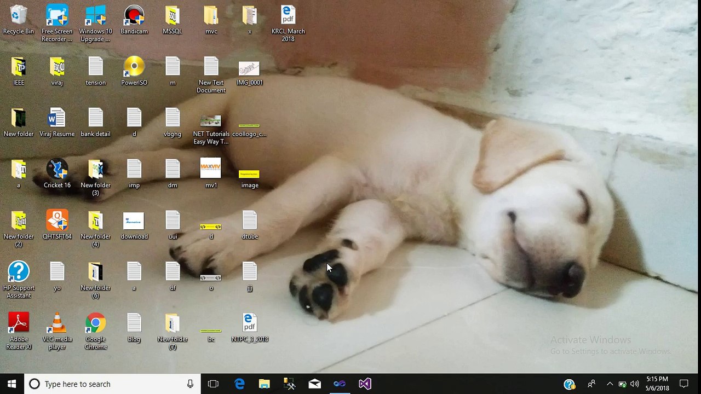Select the Cricket 16 game shortcut
This screenshot has height=394, width=701.
(57, 174)
